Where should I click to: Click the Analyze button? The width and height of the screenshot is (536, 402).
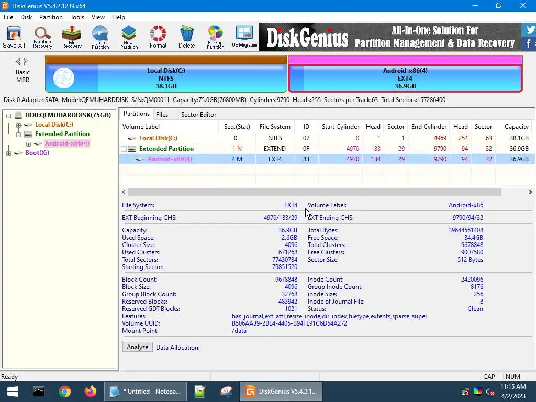point(138,347)
